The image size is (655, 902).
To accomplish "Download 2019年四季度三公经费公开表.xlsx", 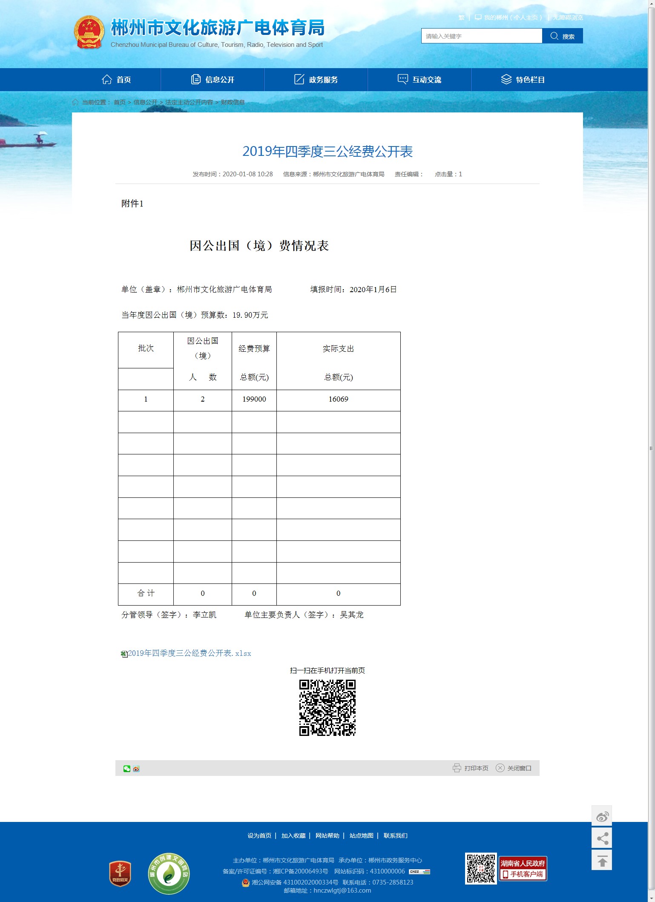I will point(190,653).
